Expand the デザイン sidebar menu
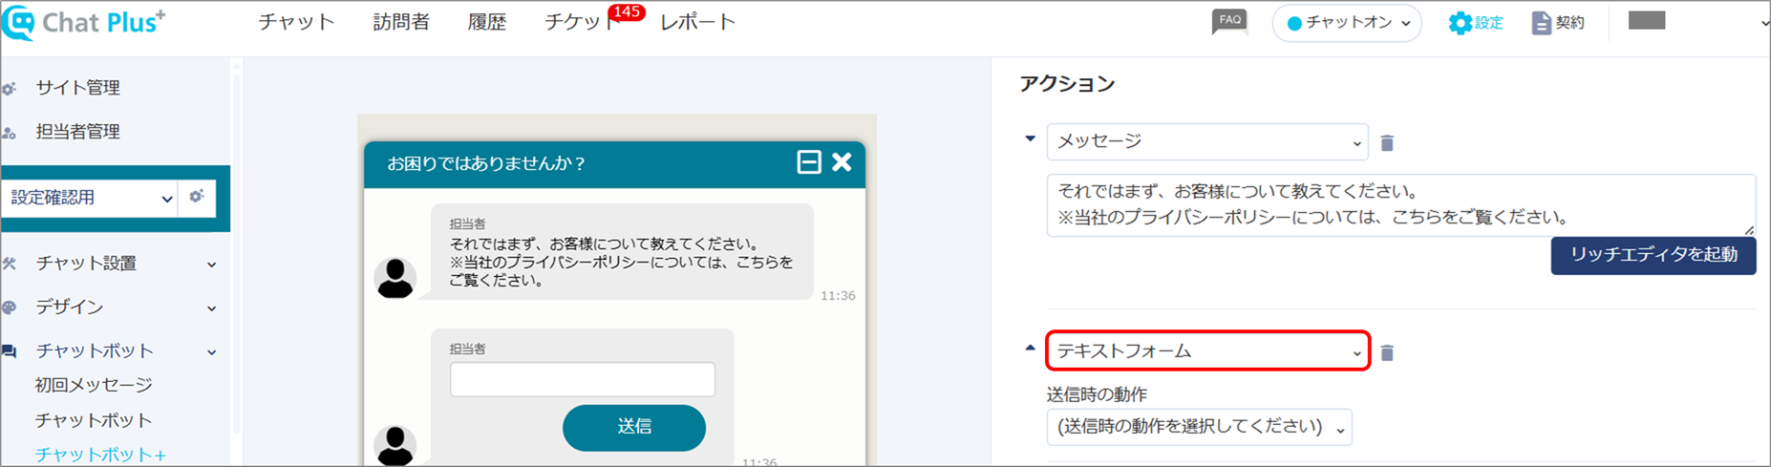The height and width of the screenshot is (467, 1771). pos(212,308)
